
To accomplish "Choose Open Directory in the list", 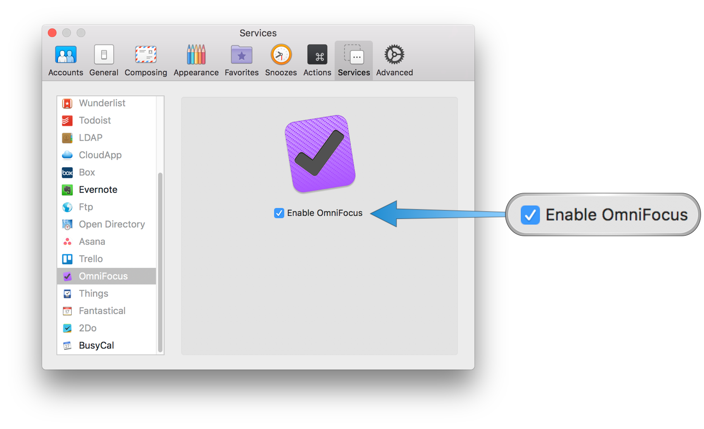I will pos(106,224).
